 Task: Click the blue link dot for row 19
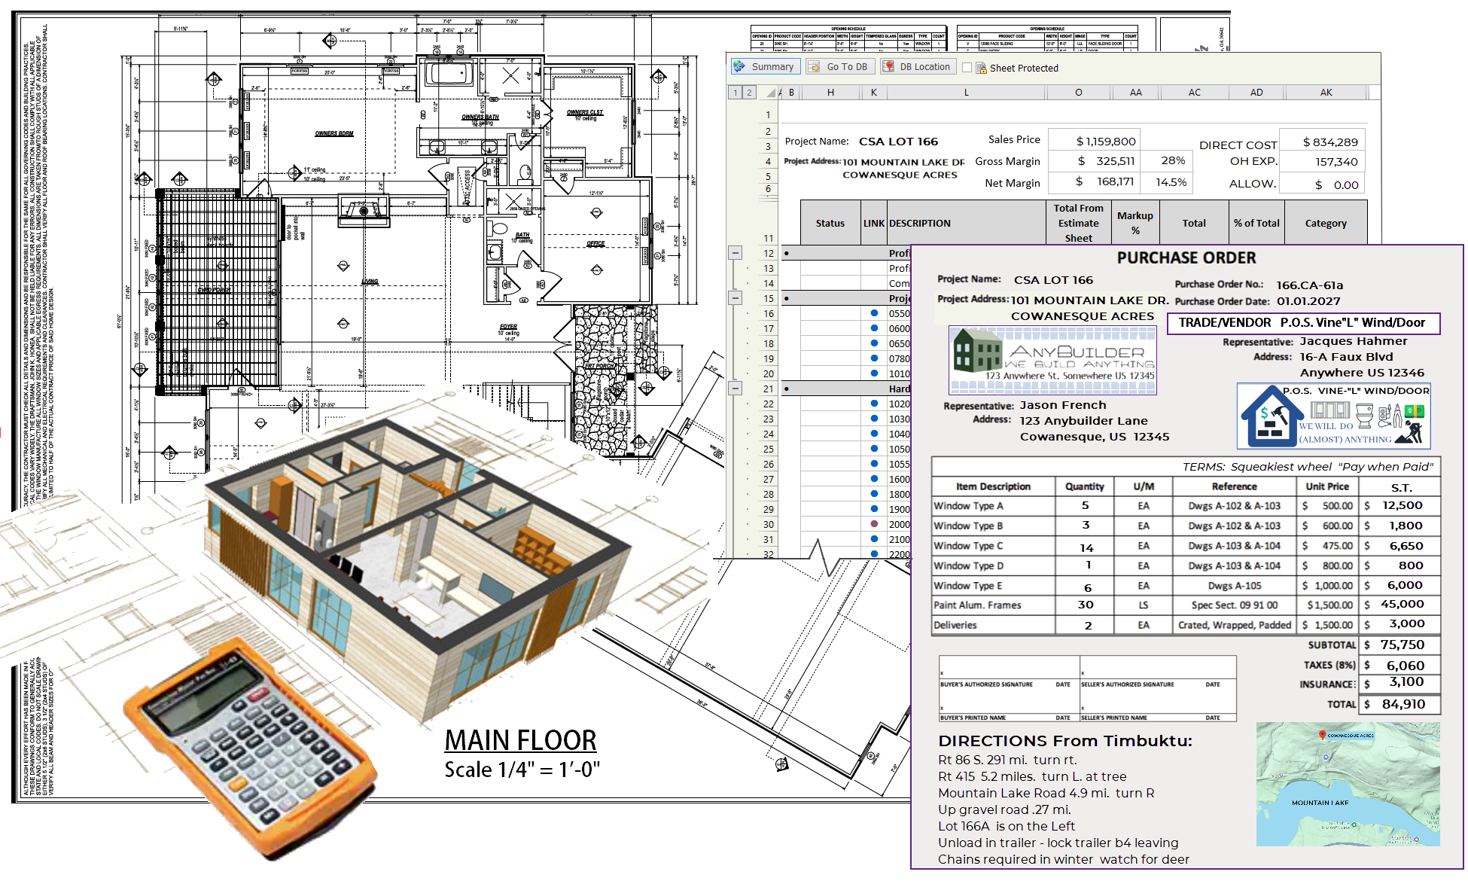point(874,358)
